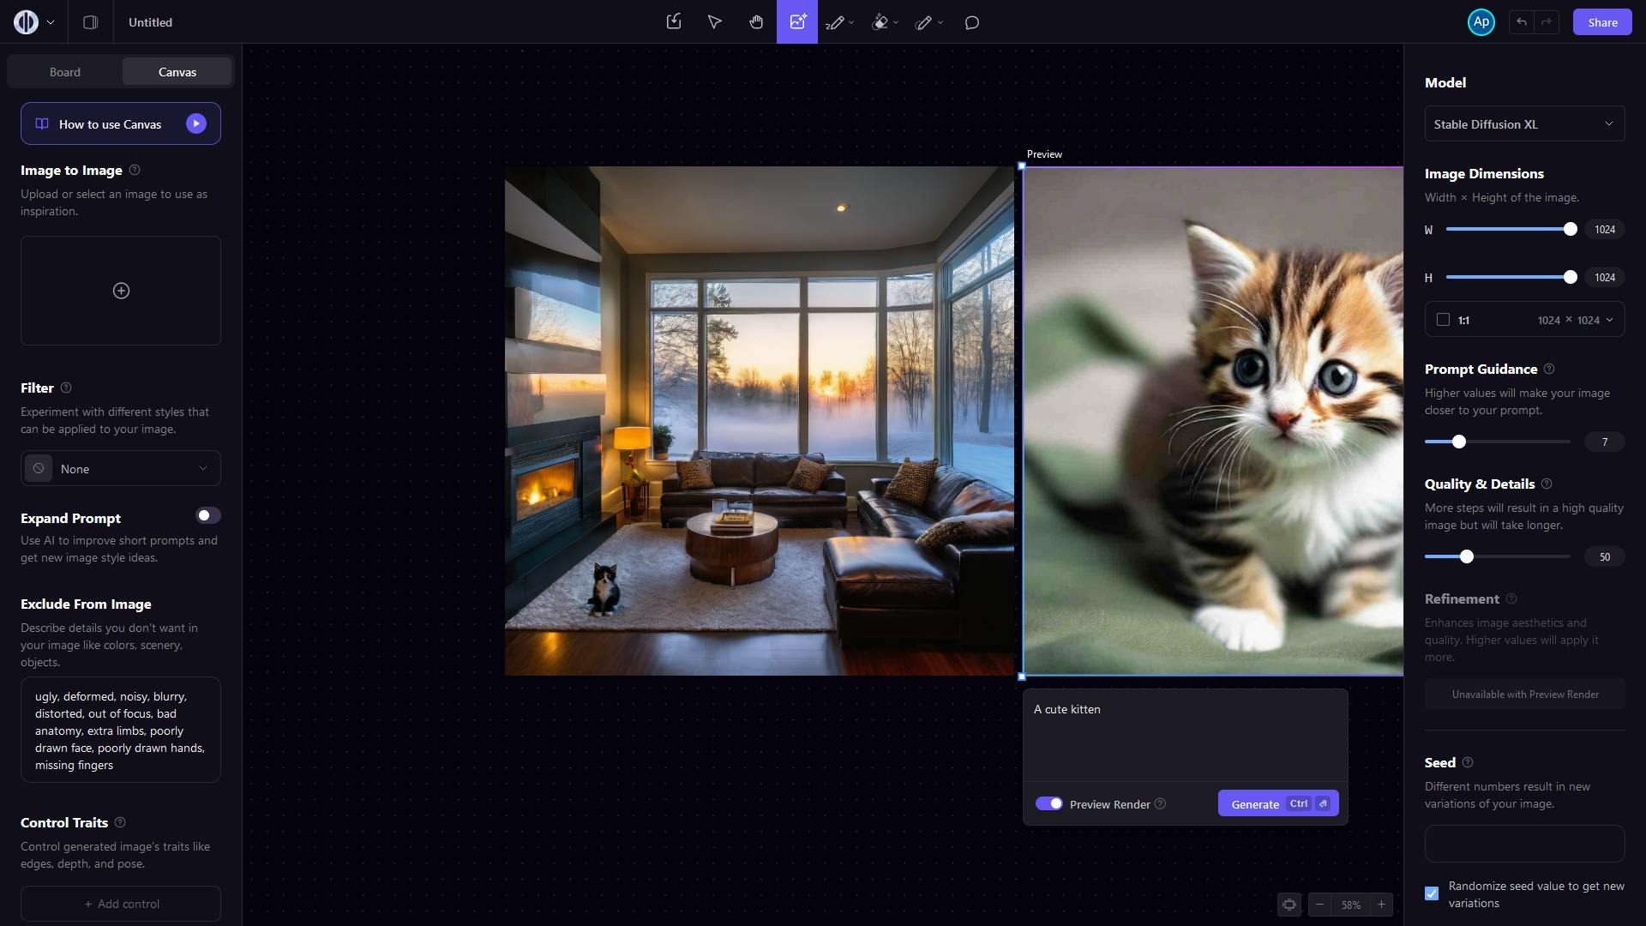Expand the 1:1 aspect ratio dropdown
Screen dimensions: 1646x926
click(1524, 320)
